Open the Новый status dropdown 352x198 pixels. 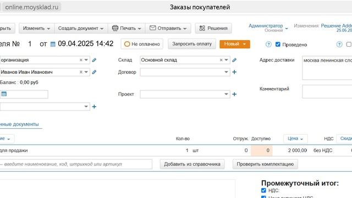[235, 44]
